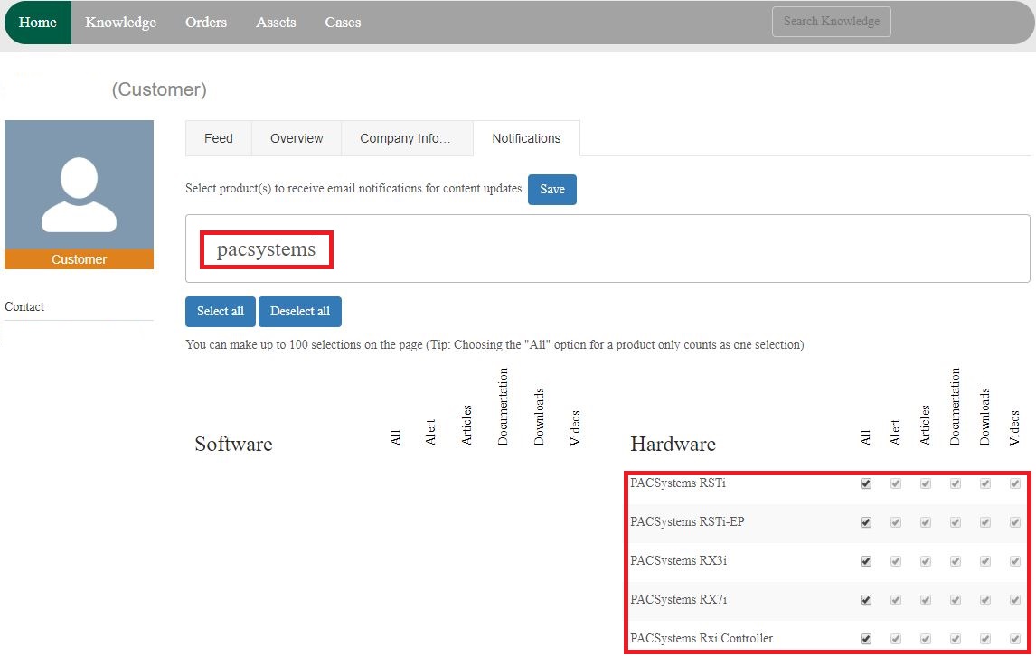
Task: Click the product filter box containing pacsystems
Action: (x=607, y=249)
